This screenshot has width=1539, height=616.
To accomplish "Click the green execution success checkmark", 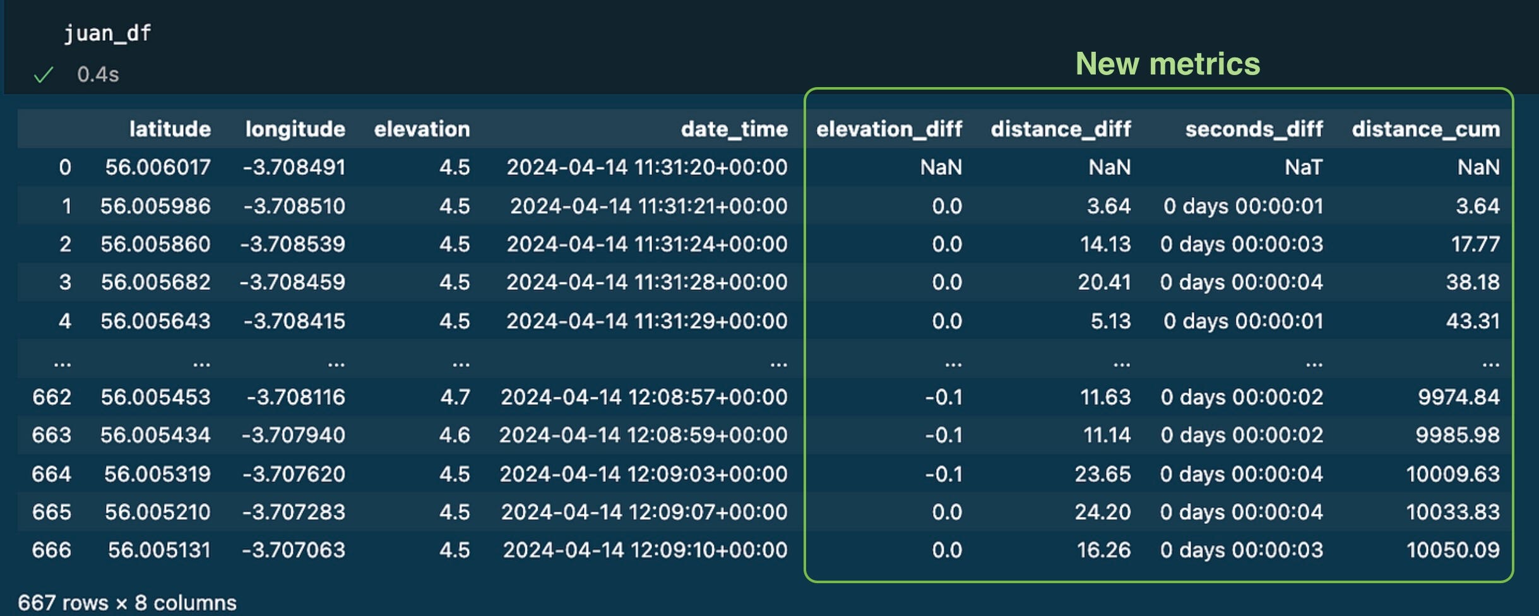I will 44,75.
